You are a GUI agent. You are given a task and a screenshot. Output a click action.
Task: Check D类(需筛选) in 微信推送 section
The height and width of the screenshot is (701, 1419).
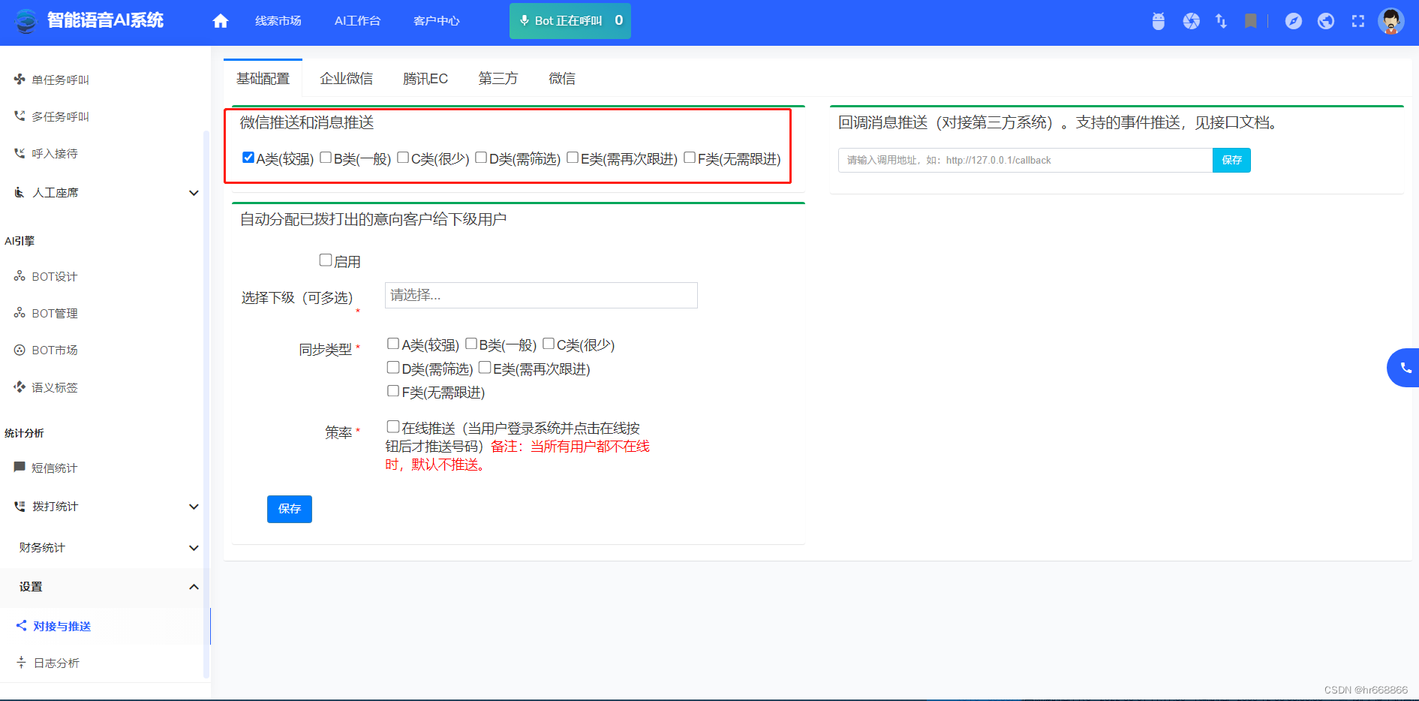click(x=481, y=158)
